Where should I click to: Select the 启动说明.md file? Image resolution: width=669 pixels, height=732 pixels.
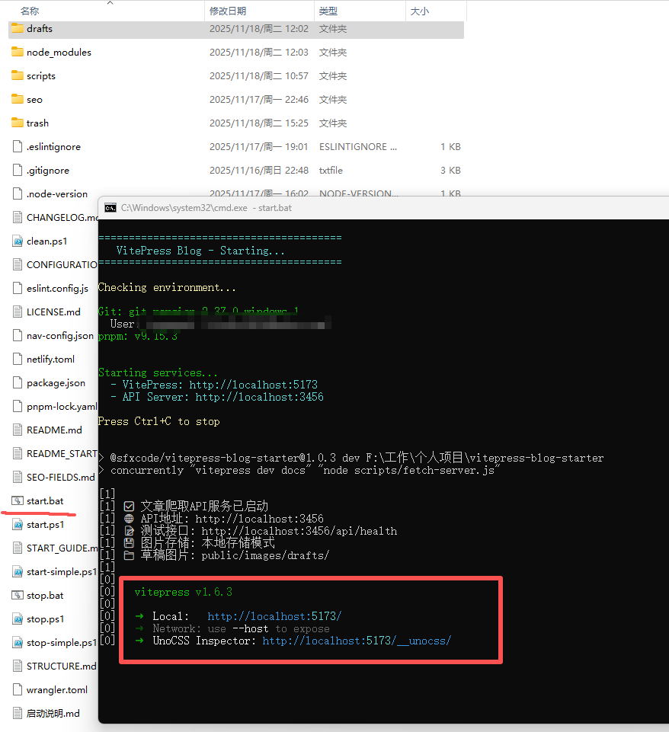[53, 713]
